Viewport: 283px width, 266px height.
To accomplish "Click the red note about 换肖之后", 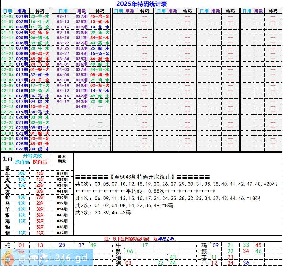I will 141,239.
